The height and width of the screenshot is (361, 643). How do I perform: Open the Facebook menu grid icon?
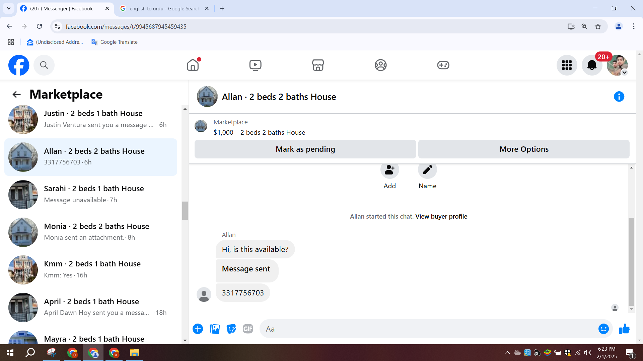567,65
